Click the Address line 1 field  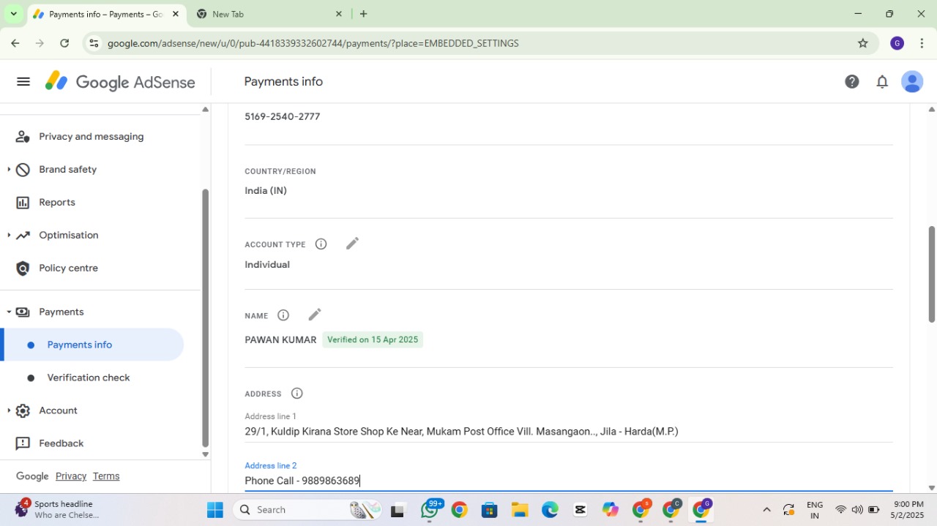(569, 432)
